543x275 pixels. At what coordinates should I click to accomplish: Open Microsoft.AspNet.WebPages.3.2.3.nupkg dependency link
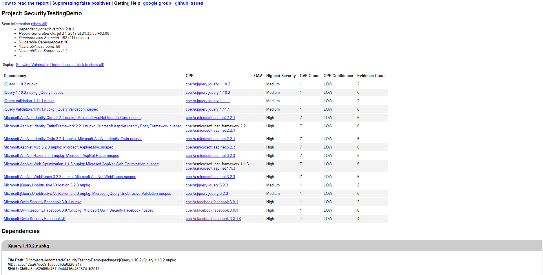[x=70, y=177]
